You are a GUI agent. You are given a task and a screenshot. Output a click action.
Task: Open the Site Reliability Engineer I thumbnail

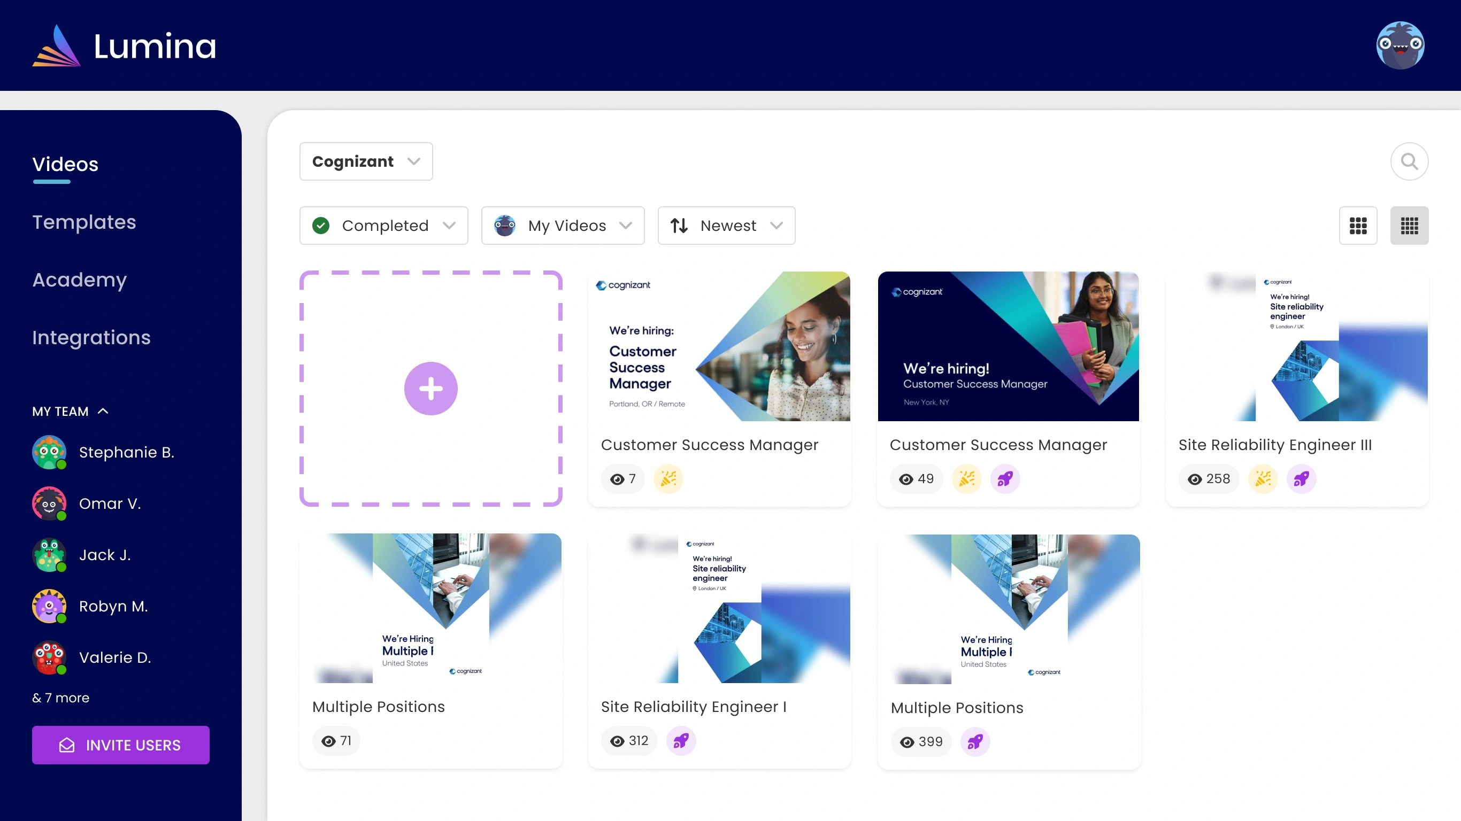click(x=719, y=608)
